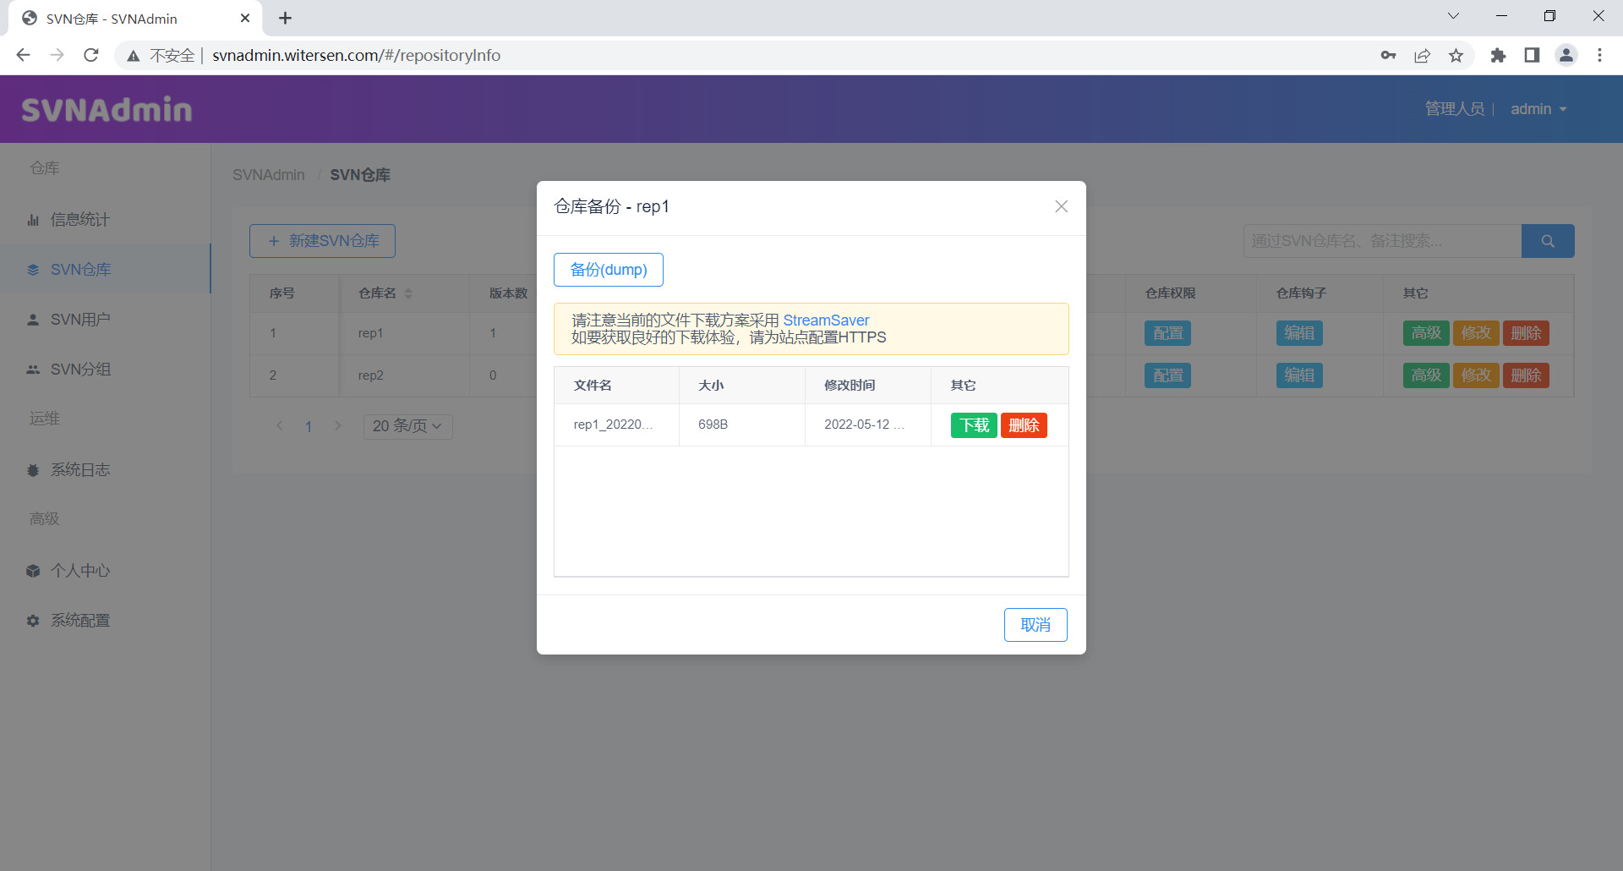The image size is (1623, 871).
Task: Open a new browser tab
Action: point(286,18)
